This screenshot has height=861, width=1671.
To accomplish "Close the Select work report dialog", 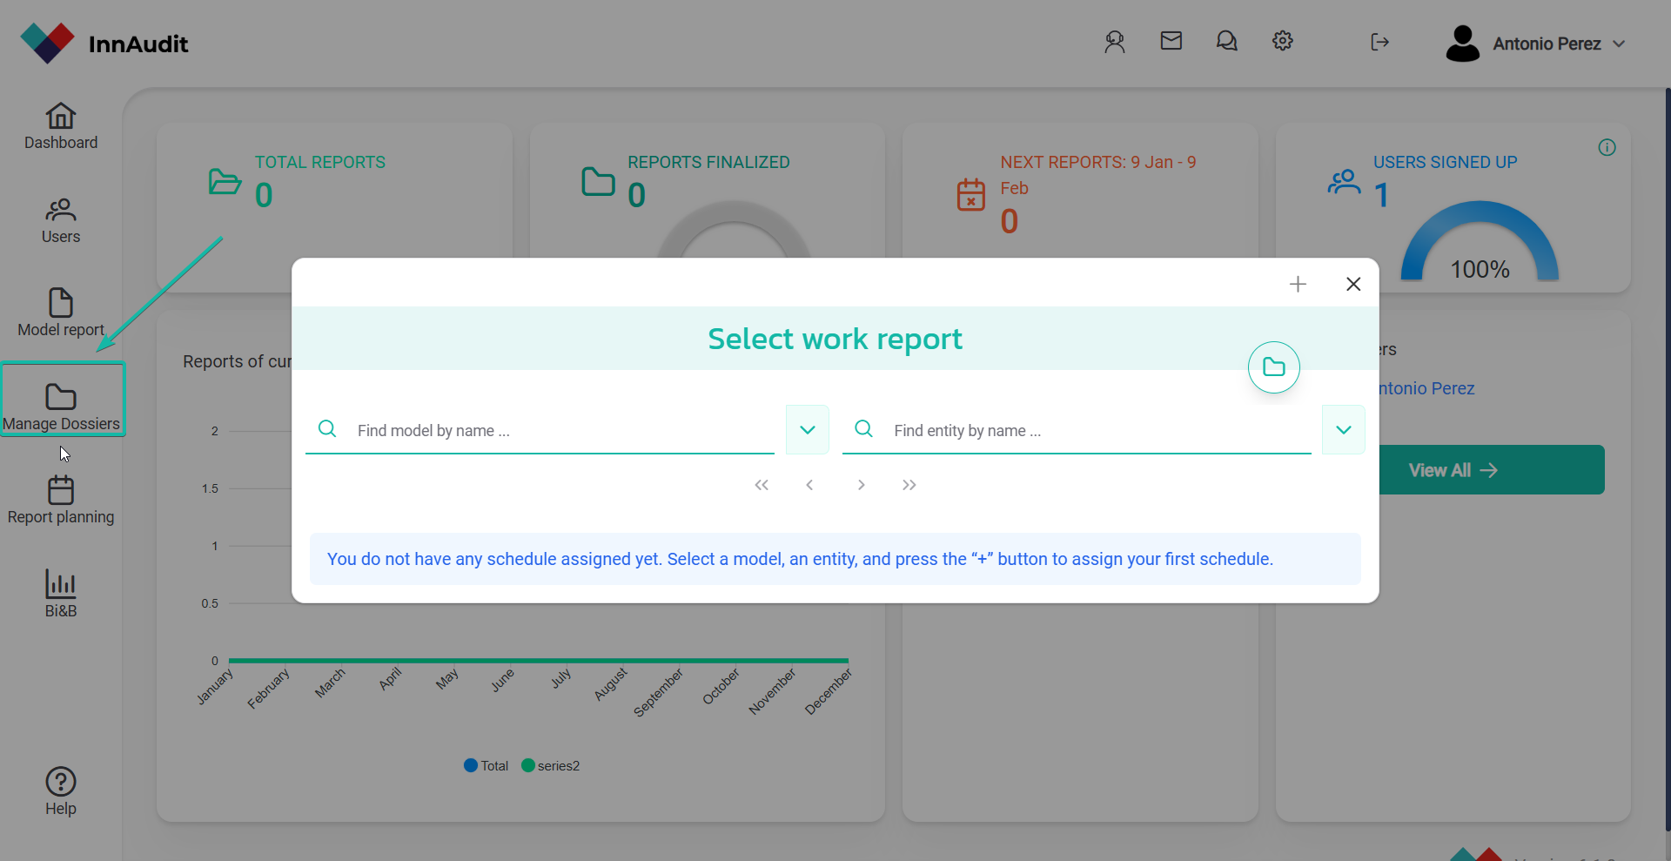I will pyautogui.click(x=1352, y=284).
